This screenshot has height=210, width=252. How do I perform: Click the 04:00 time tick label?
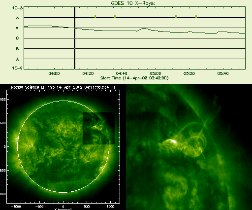point(54,73)
